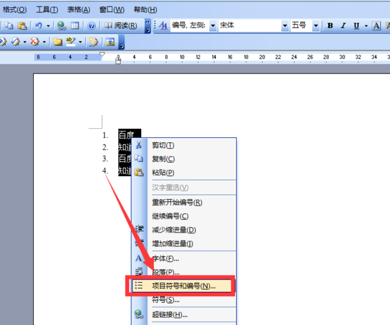Click the 阅读(R) reading layout button
Image resolution: width=390 pixels, height=325 pixels.
(120, 25)
